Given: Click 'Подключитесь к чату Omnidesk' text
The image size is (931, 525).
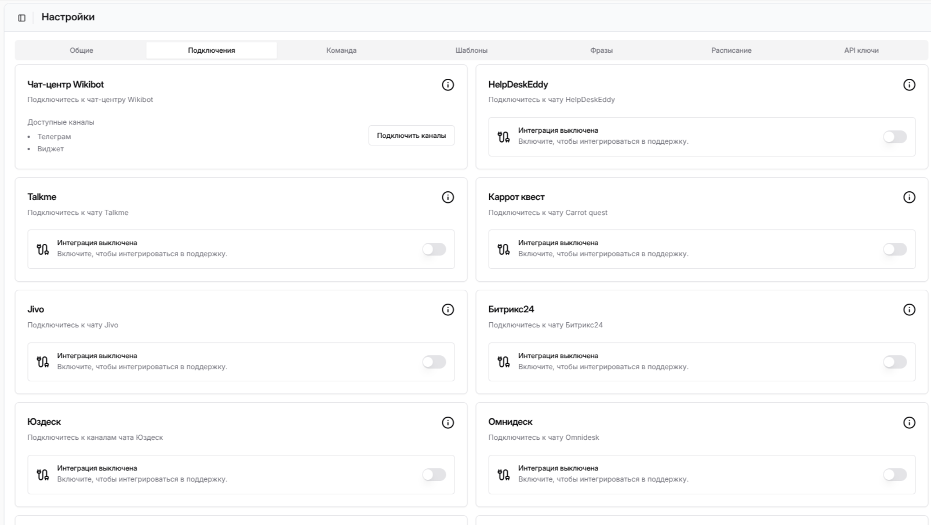Looking at the screenshot, I should [x=544, y=437].
